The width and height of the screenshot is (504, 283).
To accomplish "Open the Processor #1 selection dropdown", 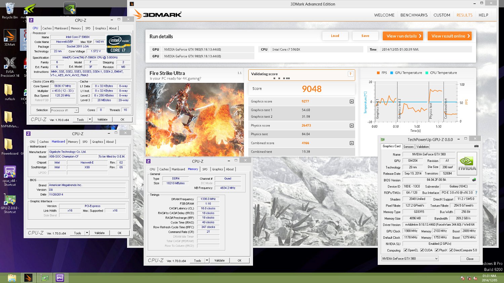I will click(x=65, y=110).
